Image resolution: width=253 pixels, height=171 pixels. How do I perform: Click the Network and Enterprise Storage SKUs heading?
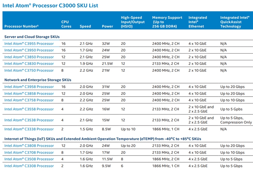[38, 80]
